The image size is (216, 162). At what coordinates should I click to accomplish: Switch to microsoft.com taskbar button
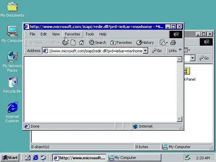pos(79,158)
